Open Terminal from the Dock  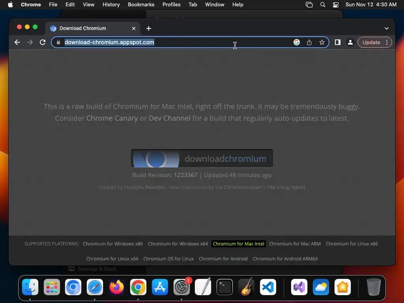pyautogui.click(x=224, y=287)
